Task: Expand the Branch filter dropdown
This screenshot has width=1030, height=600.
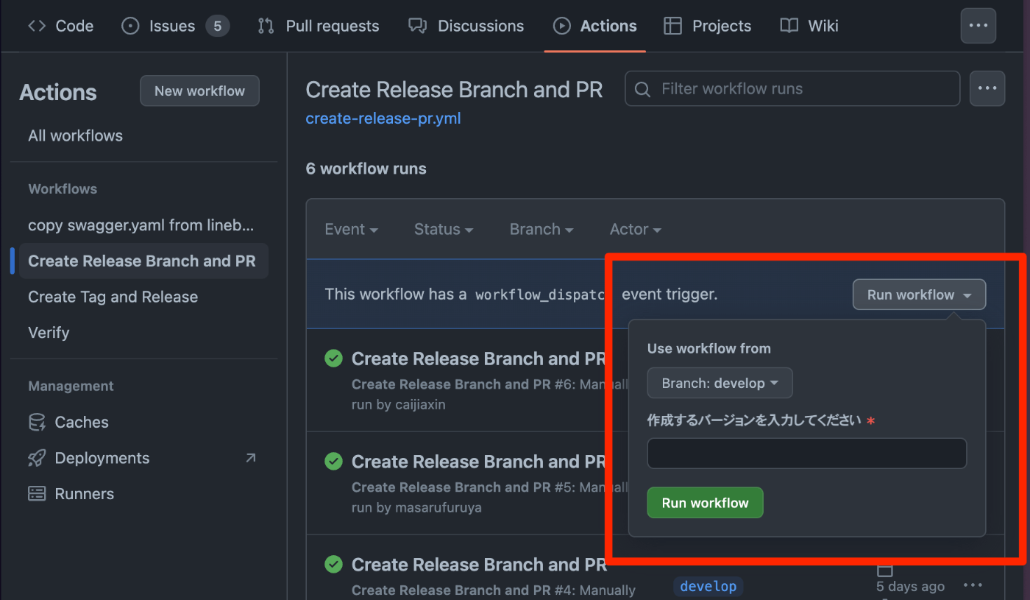Action: point(541,229)
